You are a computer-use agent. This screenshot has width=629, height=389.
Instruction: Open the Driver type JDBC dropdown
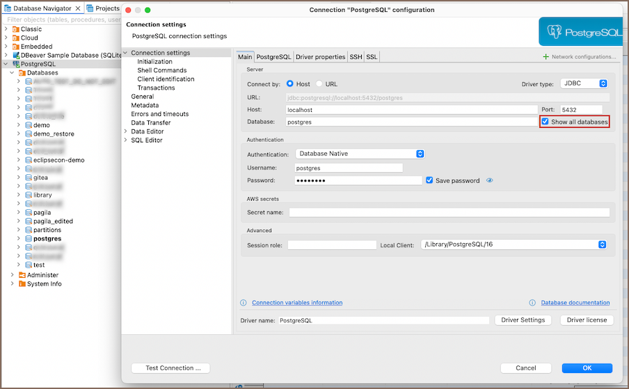point(584,84)
